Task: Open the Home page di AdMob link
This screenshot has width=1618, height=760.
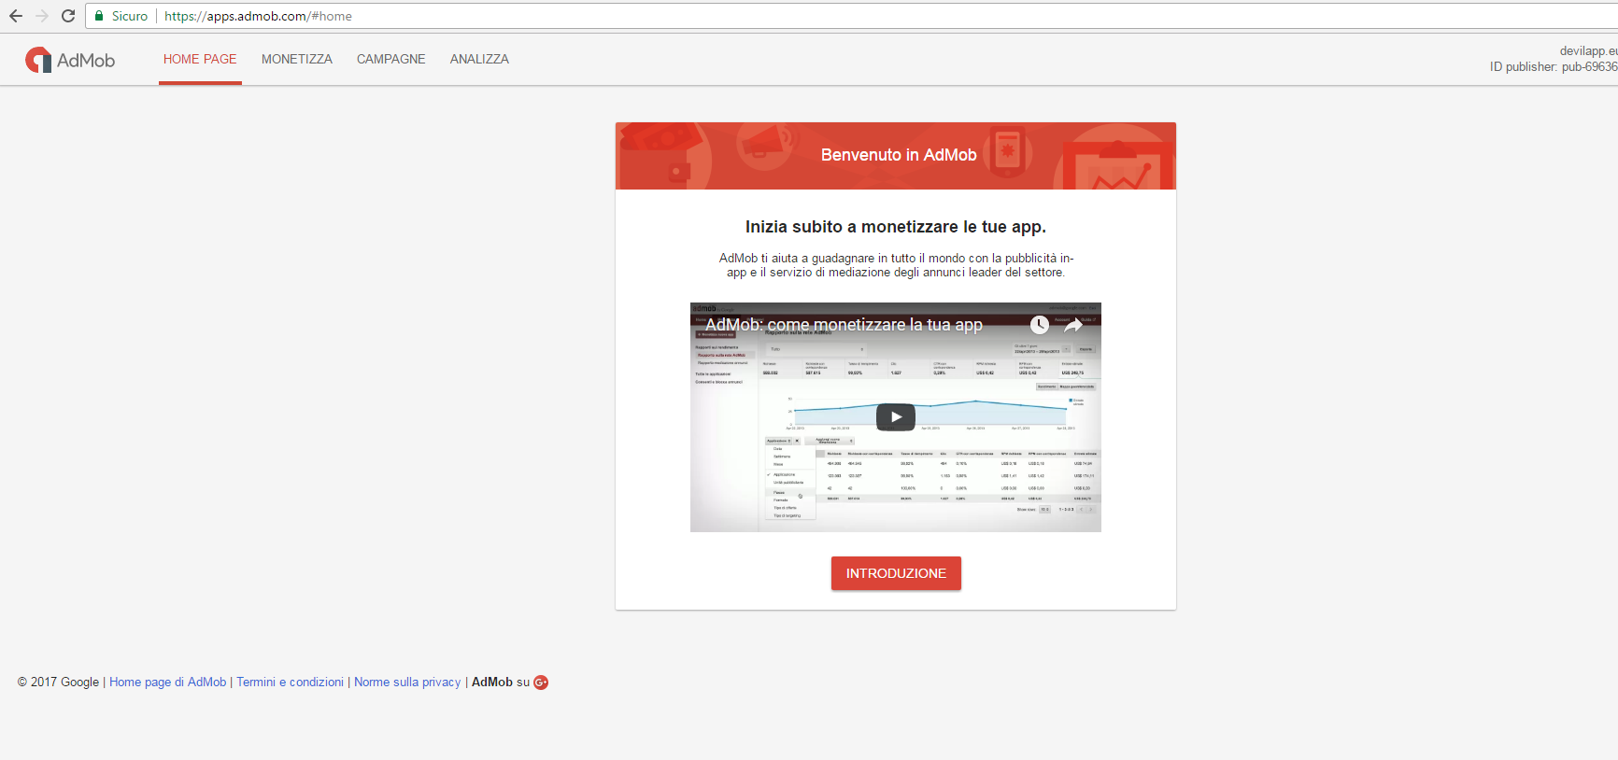Action: click(168, 683)
